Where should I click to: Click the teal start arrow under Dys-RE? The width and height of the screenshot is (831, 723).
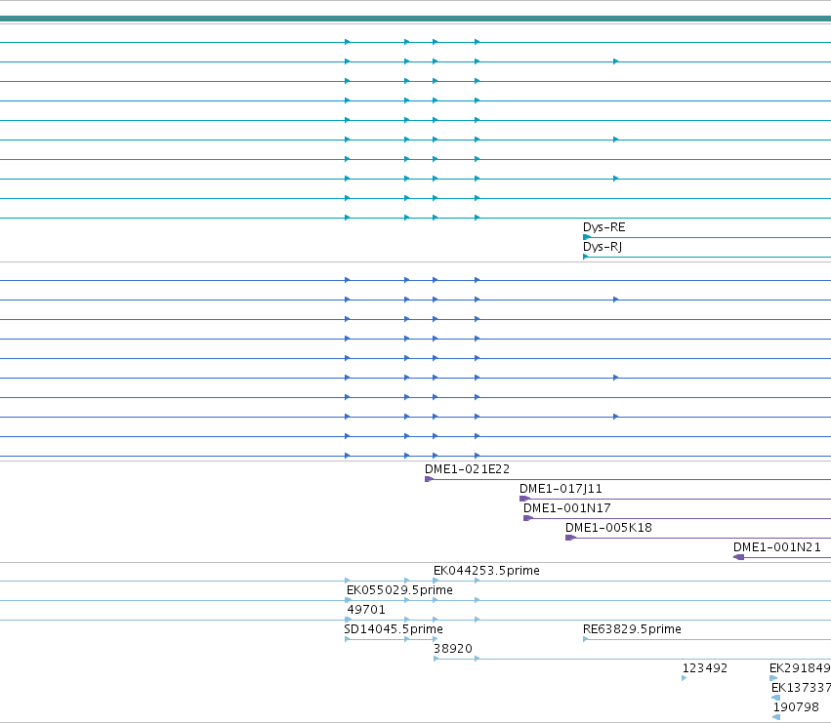point(586,237)
